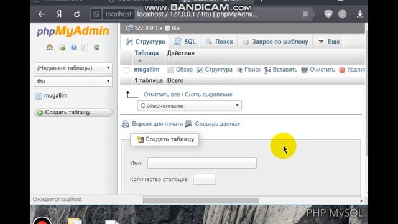
Task: Click the site info globe icon
Action: [x=96, y=14]
